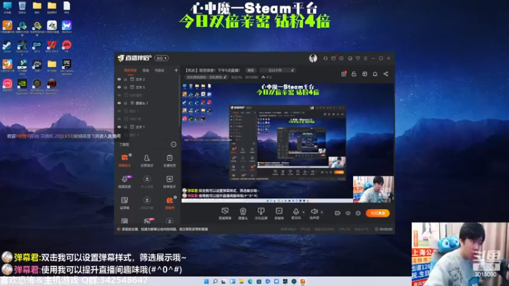This screenshot has width=509, height=286.
Task: Hide the 摄像头 1 source
Action: point(119,103)
